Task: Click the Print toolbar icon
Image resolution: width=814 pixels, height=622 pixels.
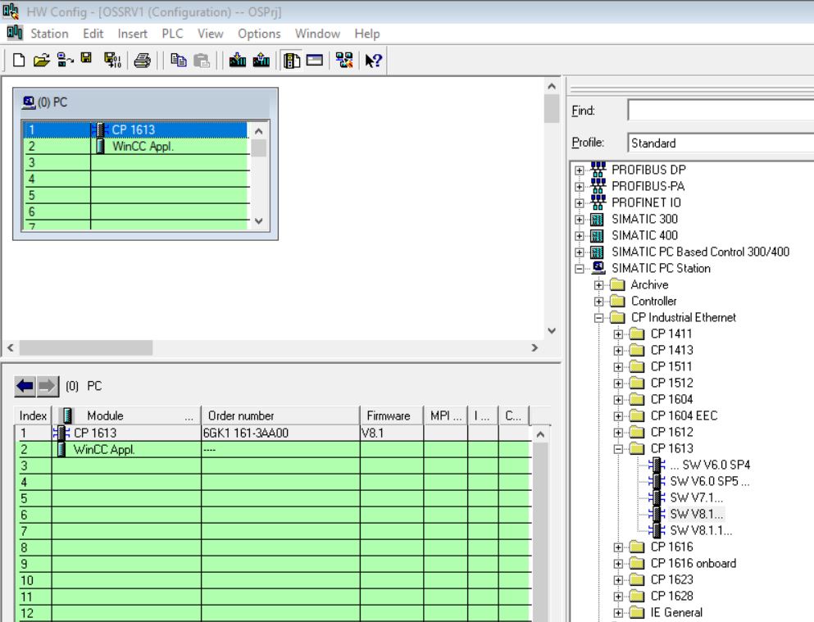Action: [143, 60]
